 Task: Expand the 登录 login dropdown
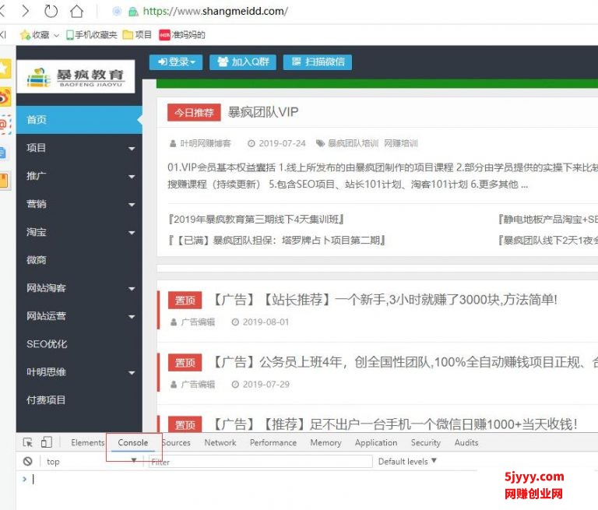[x=176, y=62]
